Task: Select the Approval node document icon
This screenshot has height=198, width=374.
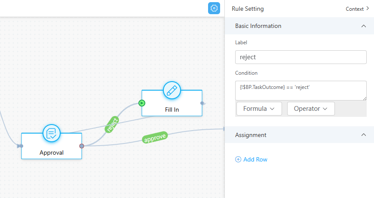Action: coord(52,134)
